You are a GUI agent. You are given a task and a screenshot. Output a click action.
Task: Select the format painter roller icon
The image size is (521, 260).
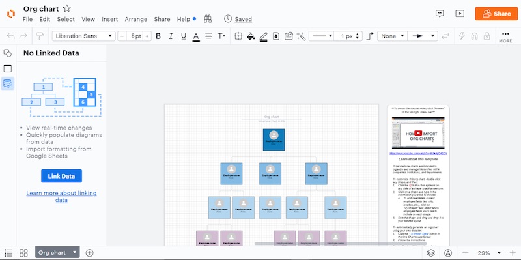pyautogui.click(x=40, y=36)
